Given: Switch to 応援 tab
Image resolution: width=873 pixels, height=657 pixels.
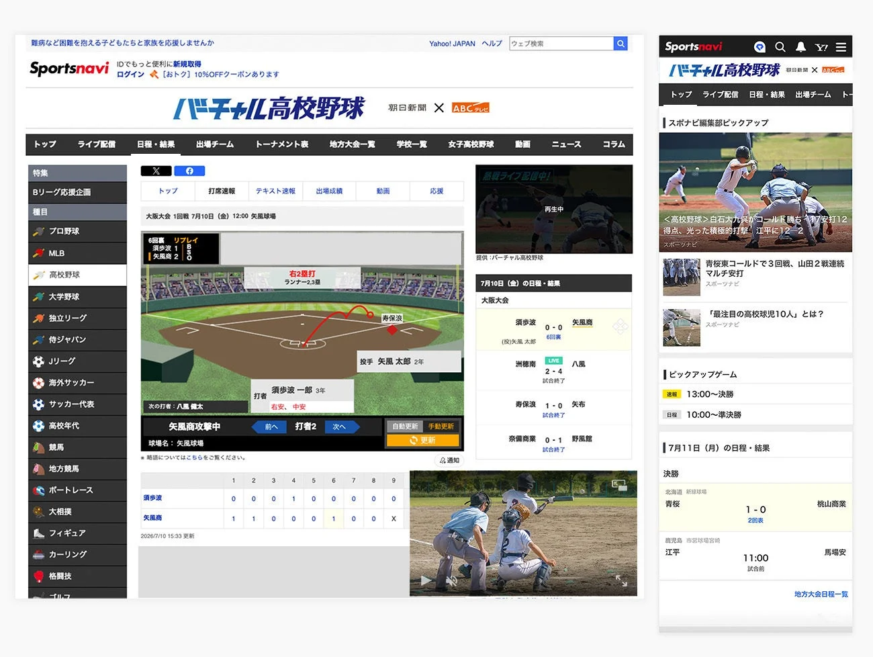Looking at the screenshot, I should click(x=436, y=191).
